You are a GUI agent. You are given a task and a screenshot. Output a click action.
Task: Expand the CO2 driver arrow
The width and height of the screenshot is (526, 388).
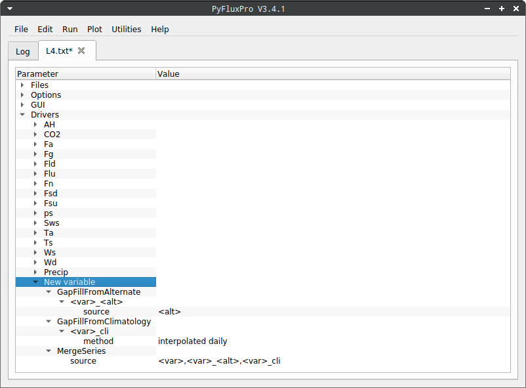click(35, 135)
